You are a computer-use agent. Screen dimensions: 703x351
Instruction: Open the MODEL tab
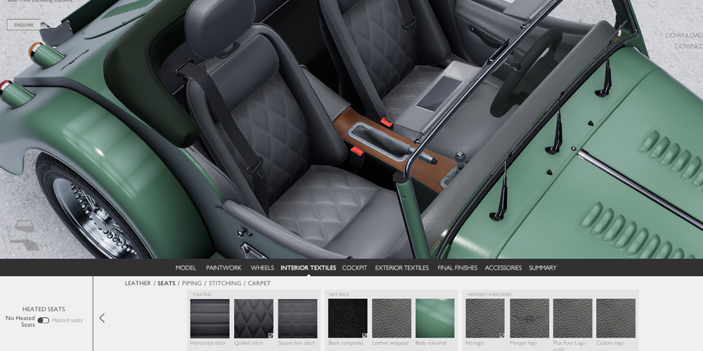click(186, 267)
